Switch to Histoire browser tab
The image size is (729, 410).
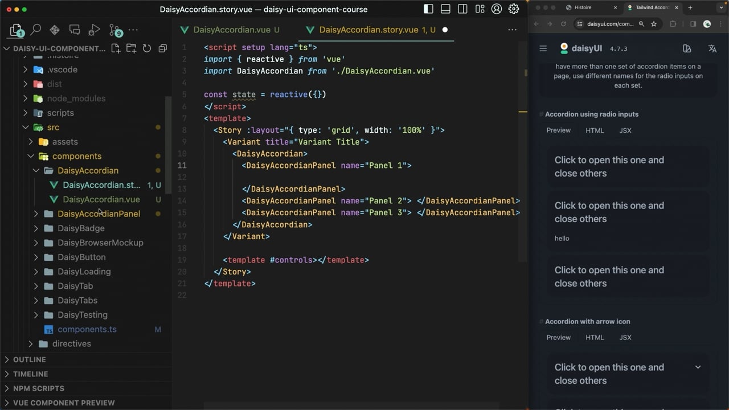[587, 7]
